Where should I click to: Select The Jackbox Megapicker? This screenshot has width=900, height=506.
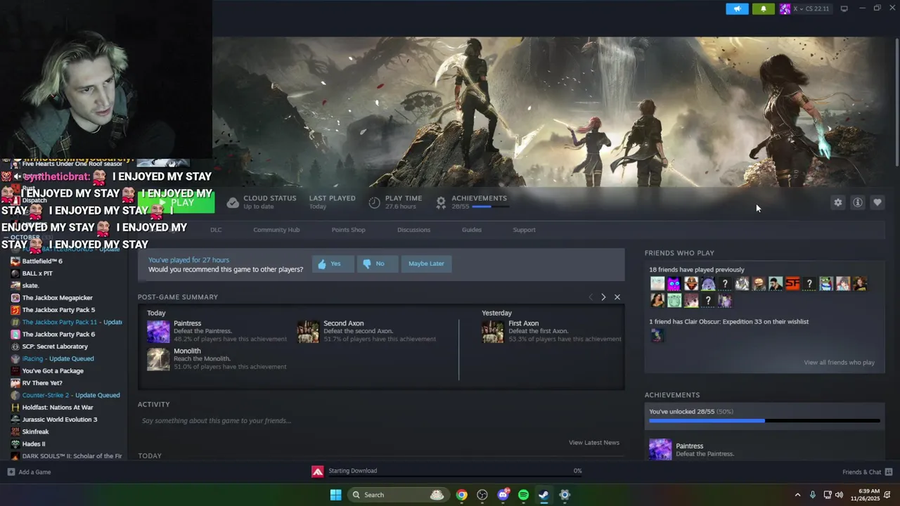[x=57, y=298]
